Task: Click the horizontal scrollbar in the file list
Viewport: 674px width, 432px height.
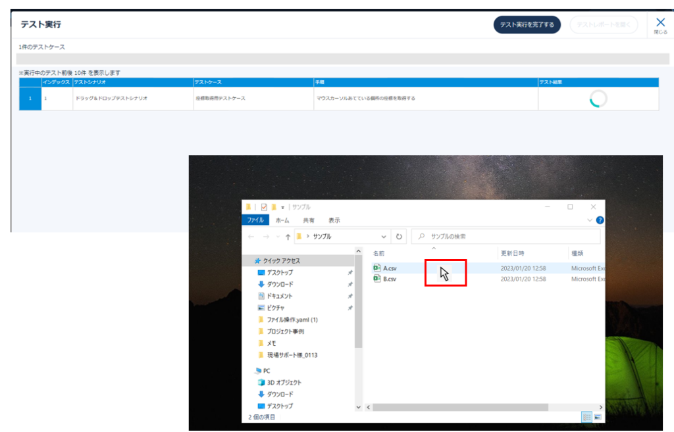Action: click(461, 407)
